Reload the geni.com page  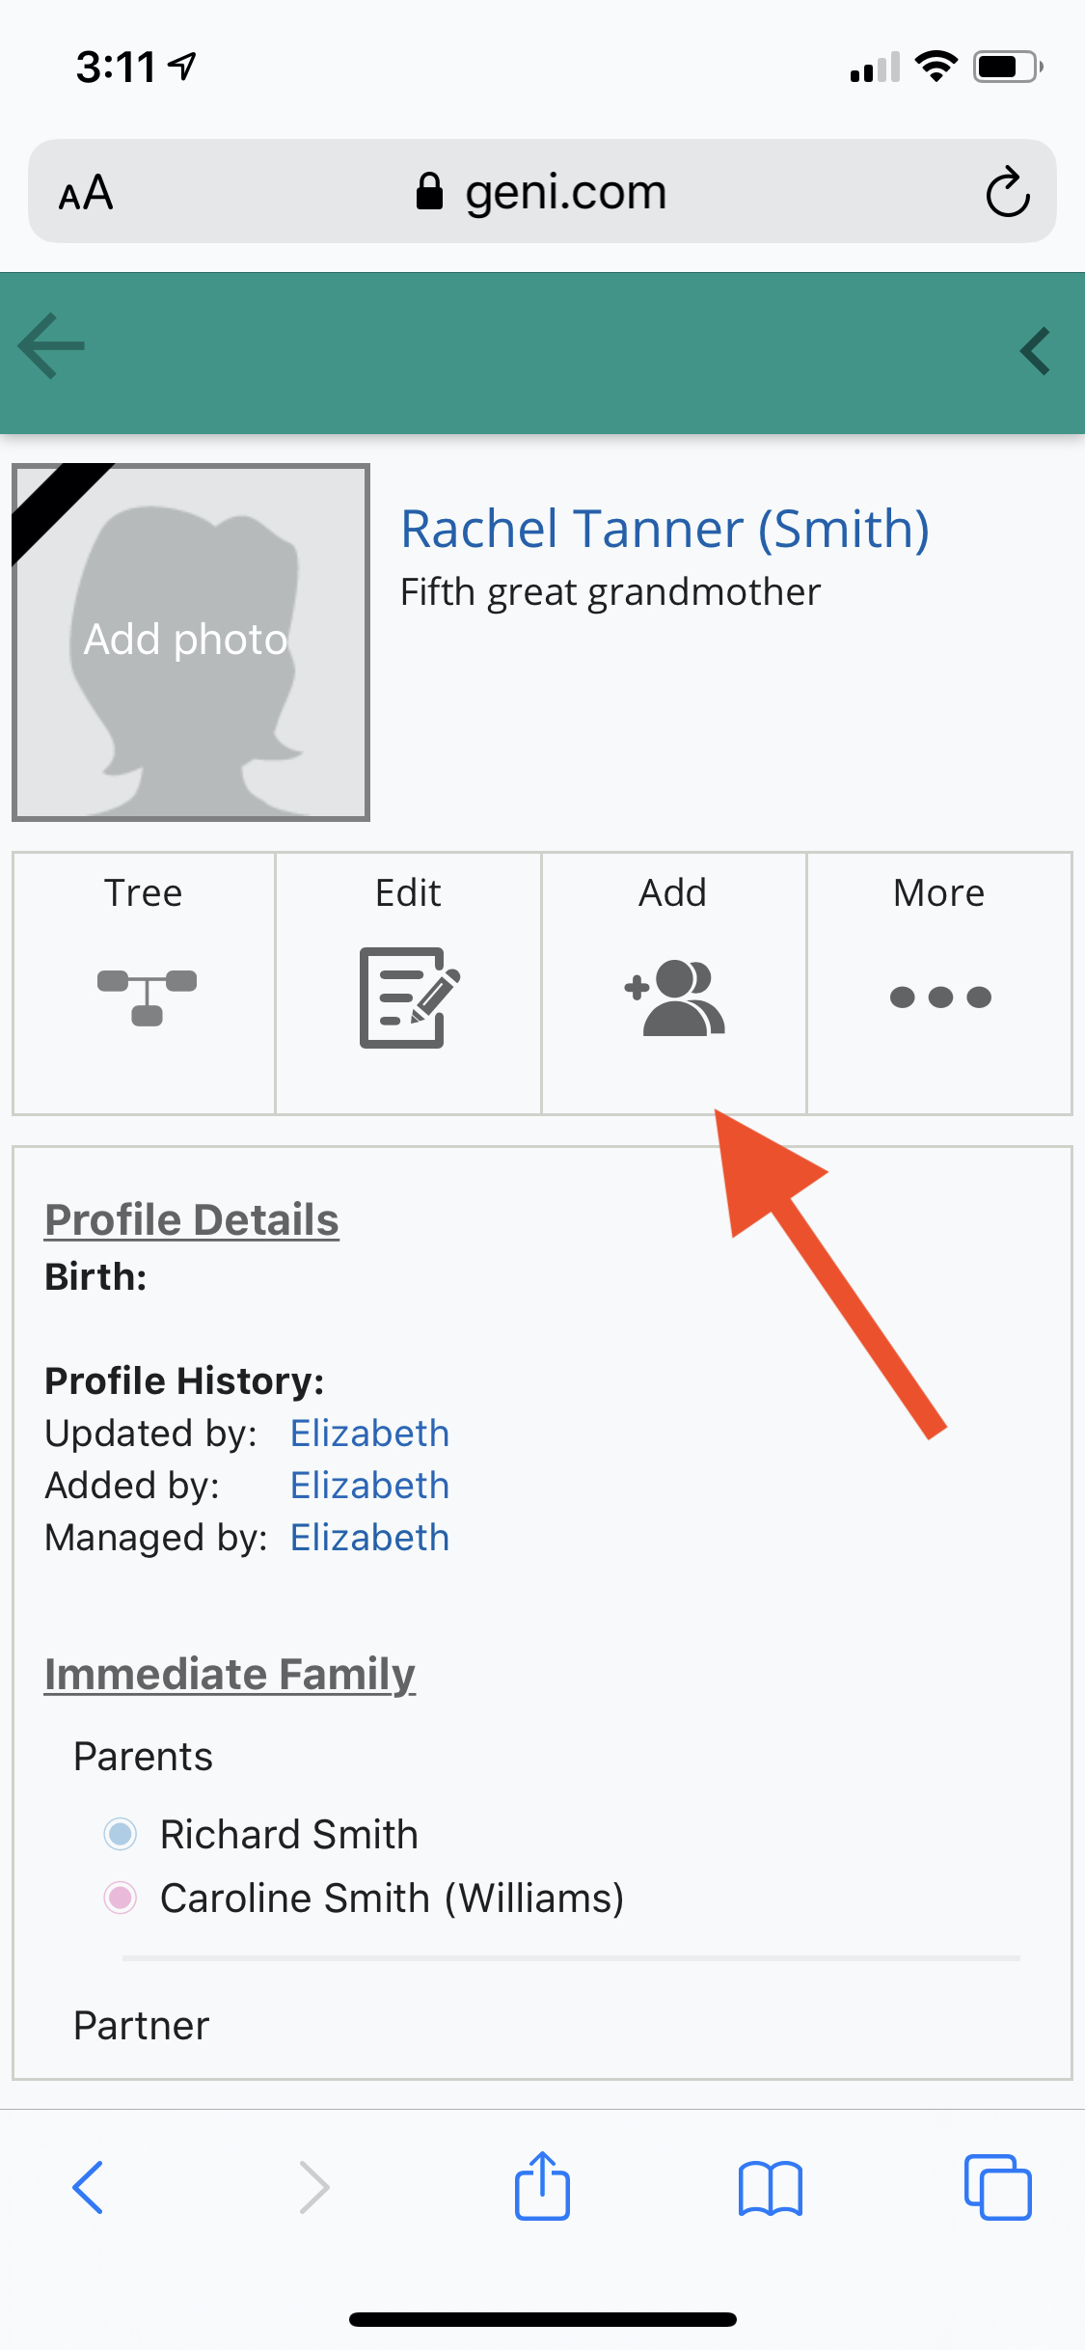(x=1008, y=191)
